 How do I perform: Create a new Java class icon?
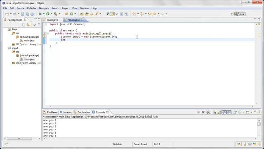[x=71, y=14]
